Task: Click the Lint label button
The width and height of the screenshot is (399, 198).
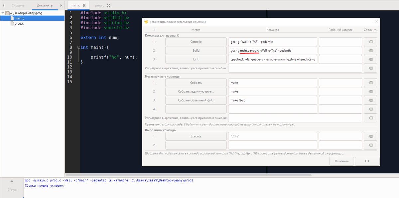Action: 196,59
